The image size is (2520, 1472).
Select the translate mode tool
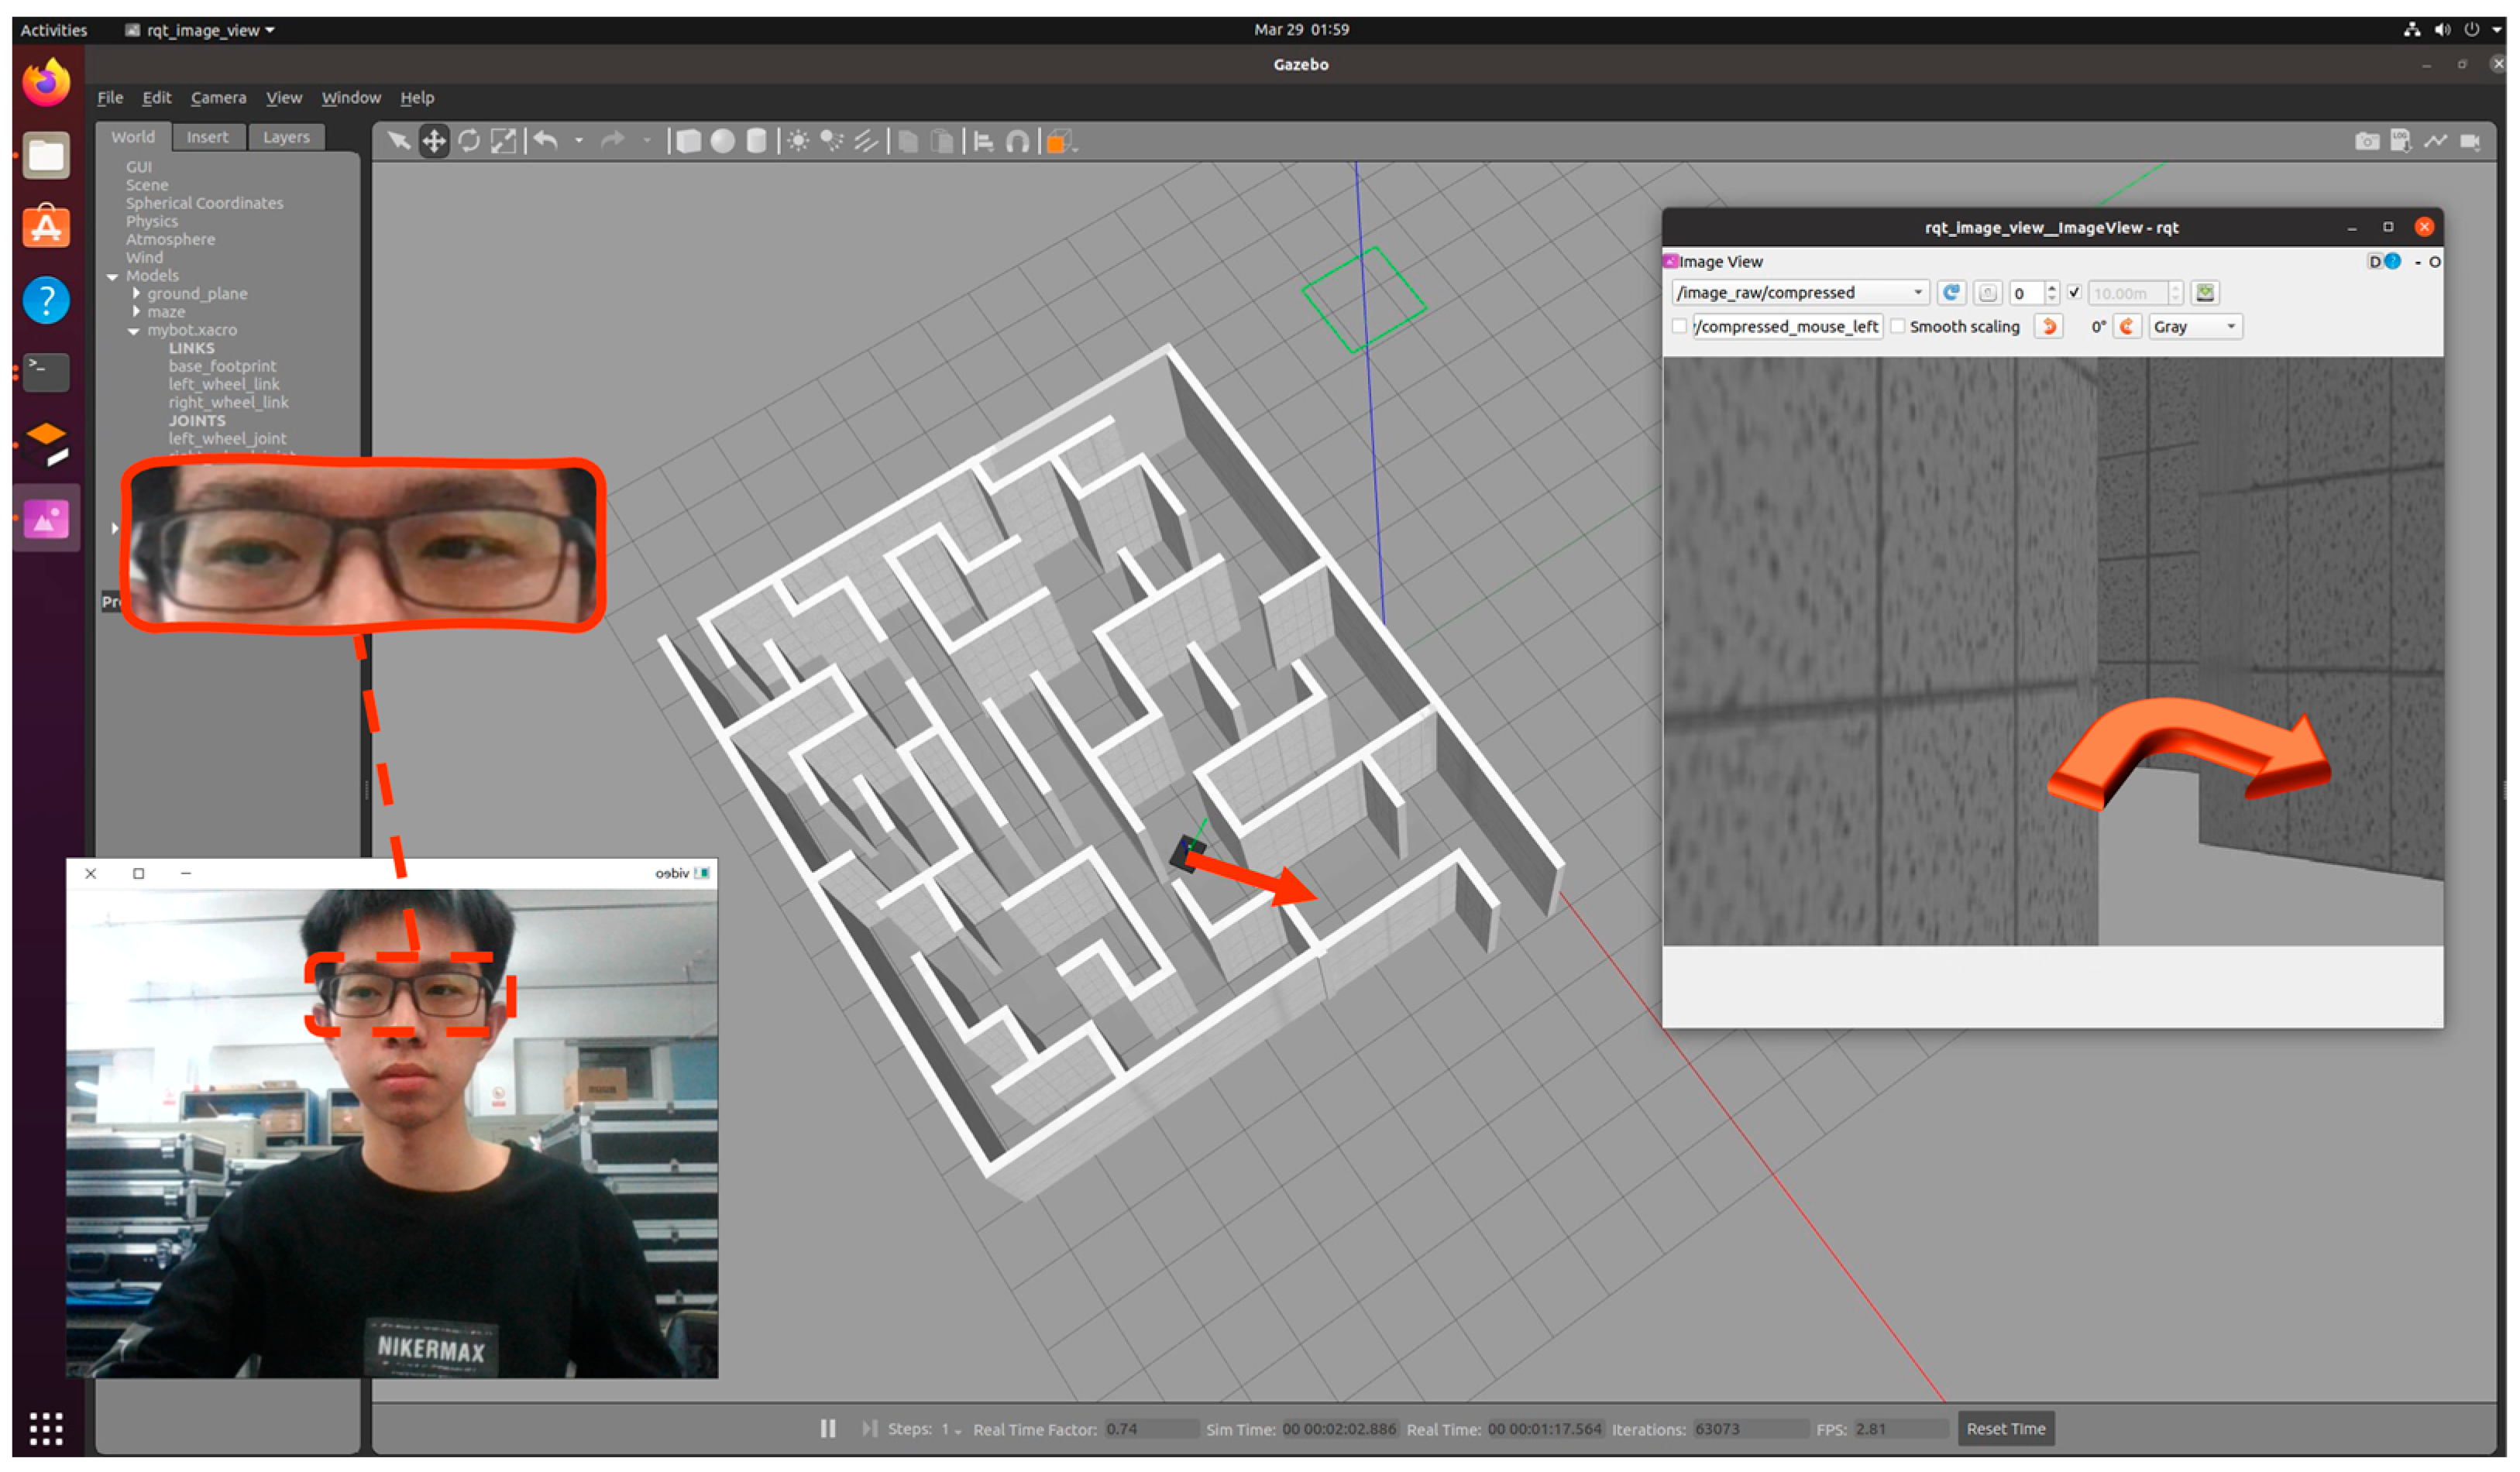(434, 141)
